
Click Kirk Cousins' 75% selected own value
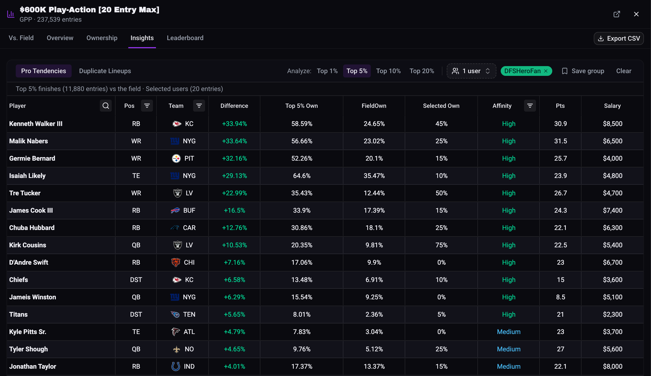coord(441,245)
